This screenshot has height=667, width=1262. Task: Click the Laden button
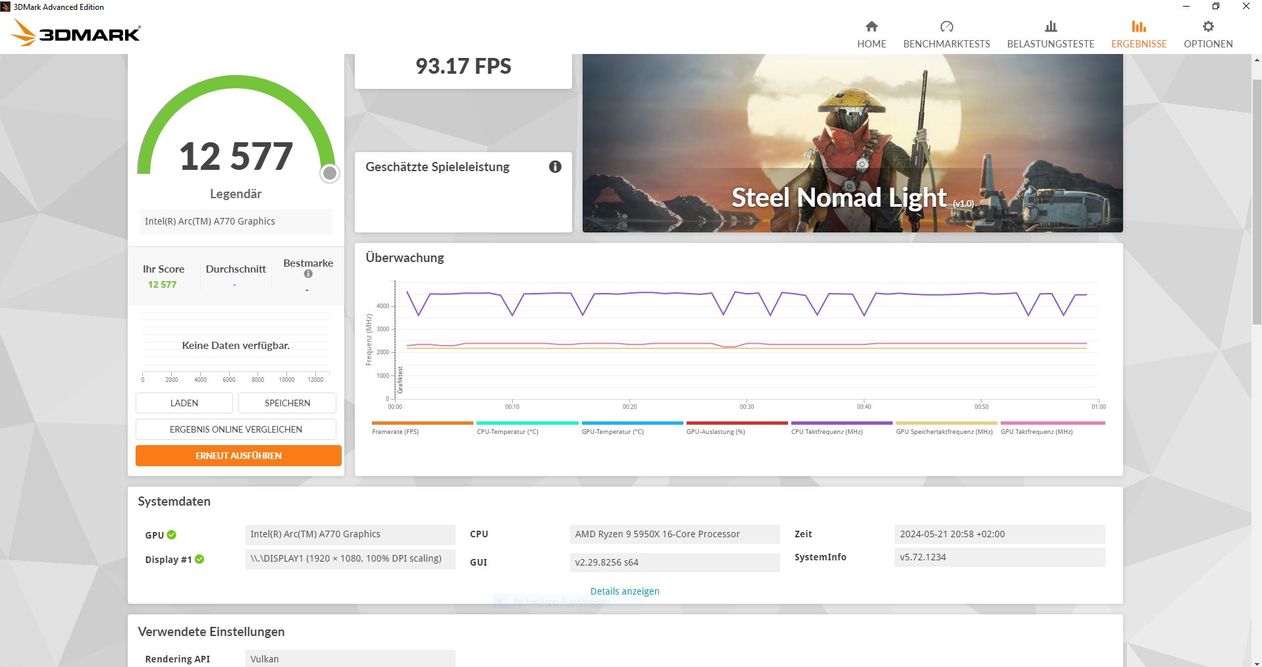pyautogui.click(x=184, y=403)
